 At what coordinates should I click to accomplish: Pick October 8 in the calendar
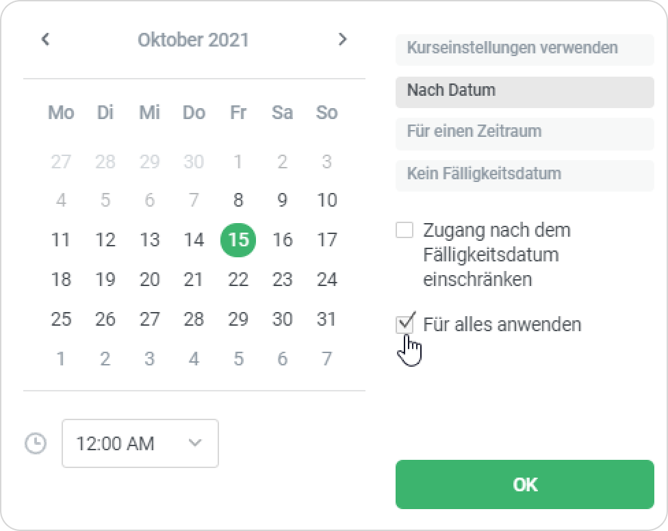tap(238, 200)
